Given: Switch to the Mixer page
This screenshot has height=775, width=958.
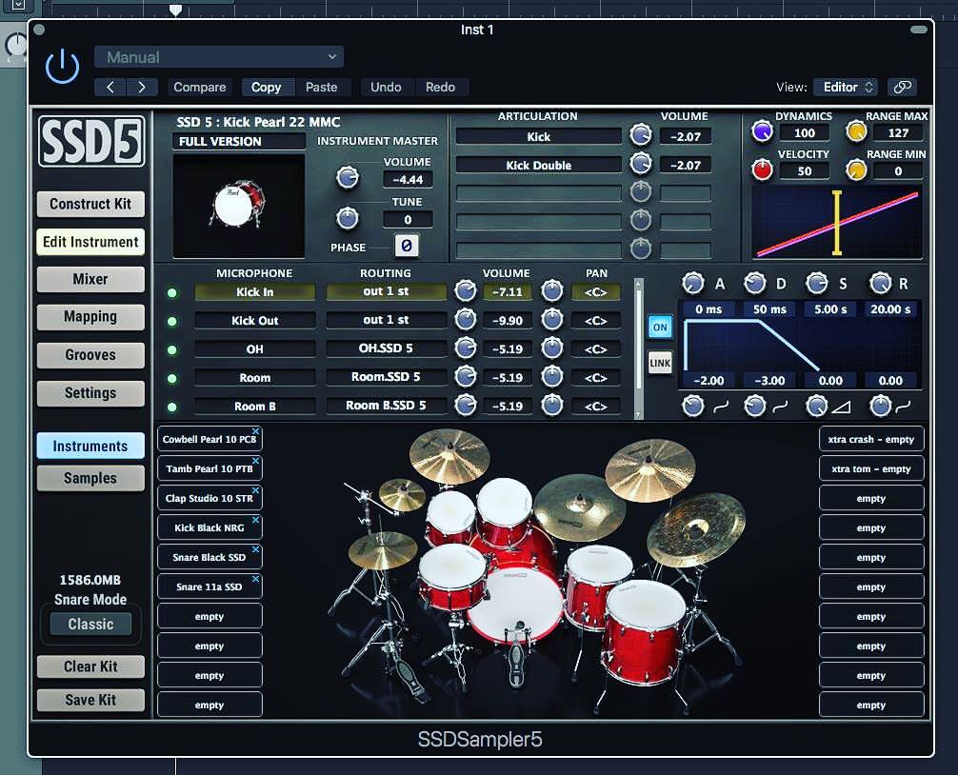Looking at the screenshot, I should 90,279.
